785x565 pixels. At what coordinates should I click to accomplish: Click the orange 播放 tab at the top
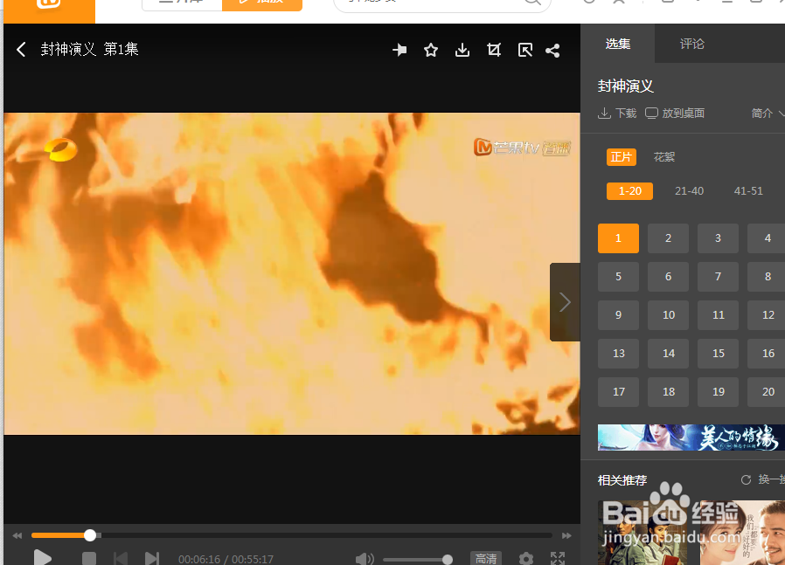pos(262,4)
